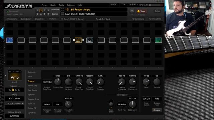Image resolution: width=214 pixels, height=120 pixels.
Task: Switch to the Output EQ page
Action: [x=32, y=108]
